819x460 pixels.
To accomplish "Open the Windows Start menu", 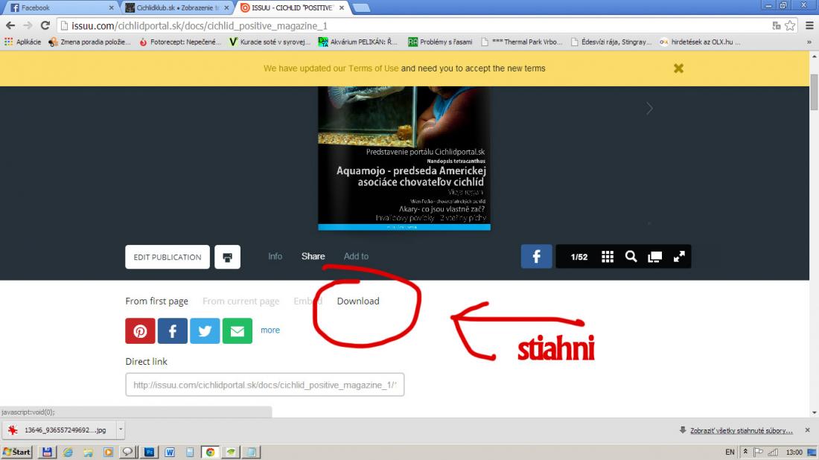I will pos(16,452).
